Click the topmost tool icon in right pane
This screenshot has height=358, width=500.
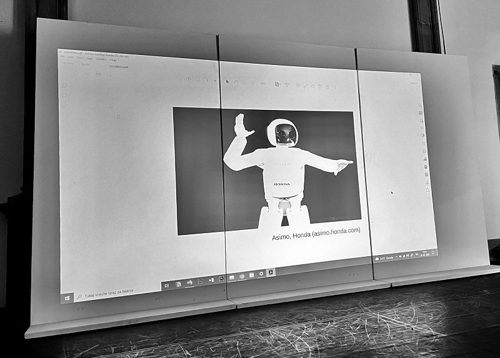coord(420,105)
